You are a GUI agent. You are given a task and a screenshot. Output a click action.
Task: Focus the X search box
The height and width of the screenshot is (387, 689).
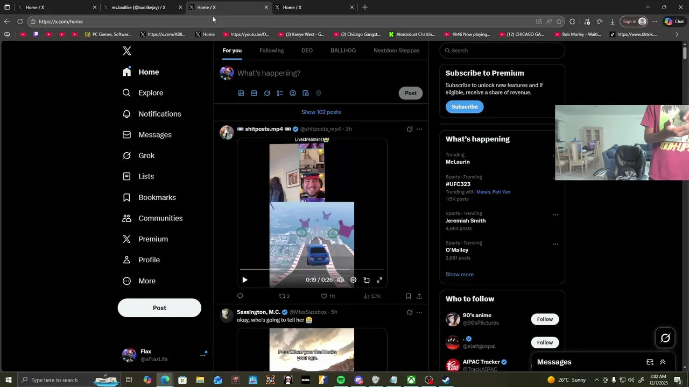pyautogui.click(x=502, y=51)
